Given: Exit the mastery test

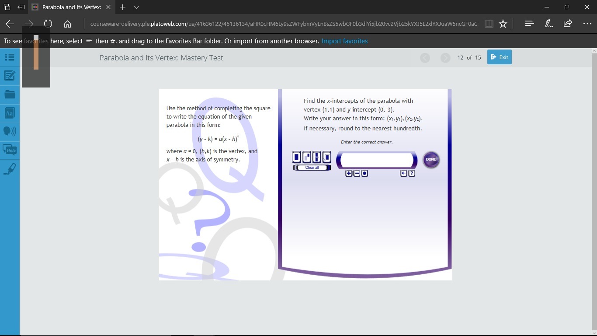Looking at the screenshot, I should click(499, 57).
